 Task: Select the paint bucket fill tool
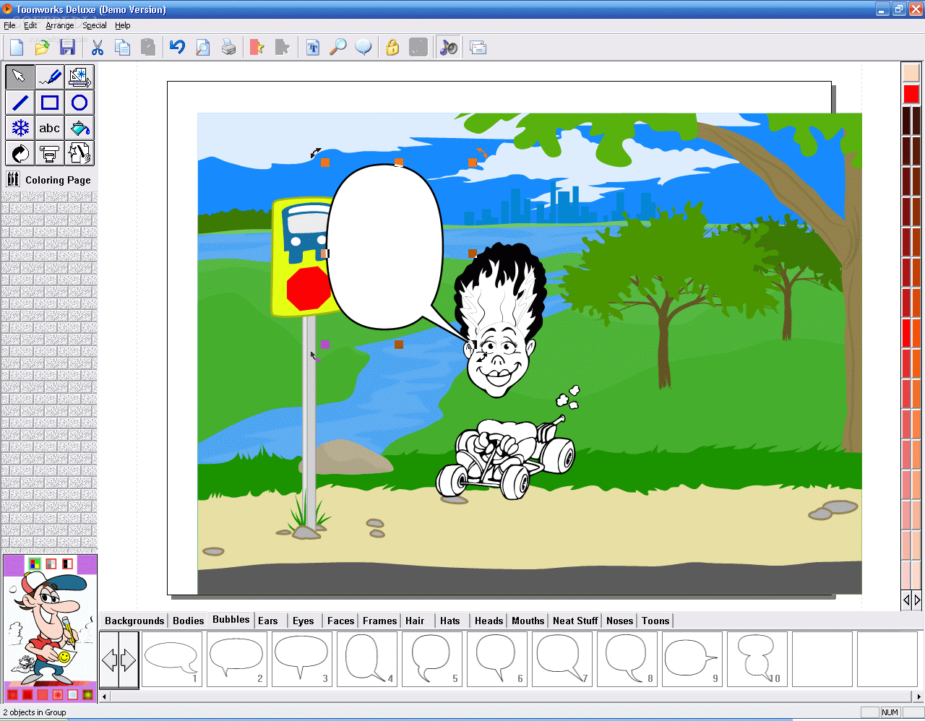coord(79,128)
